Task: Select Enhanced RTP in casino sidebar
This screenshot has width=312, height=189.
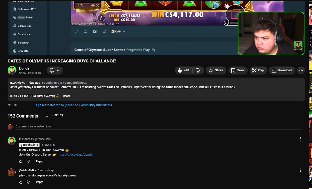Action: 25,9
